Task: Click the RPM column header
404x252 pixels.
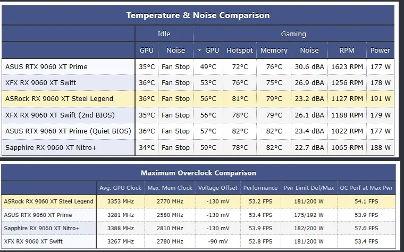Action: (x=347, y=51)
